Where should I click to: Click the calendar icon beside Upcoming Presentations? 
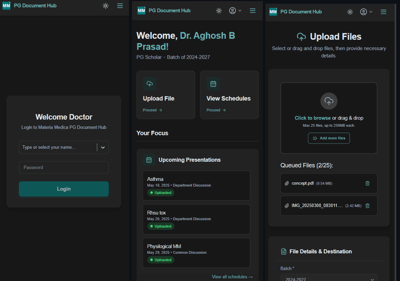149,159
